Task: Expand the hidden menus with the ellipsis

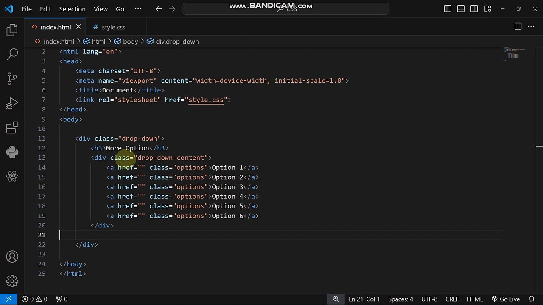Action: pyautogui.click(x=138, y=9)
